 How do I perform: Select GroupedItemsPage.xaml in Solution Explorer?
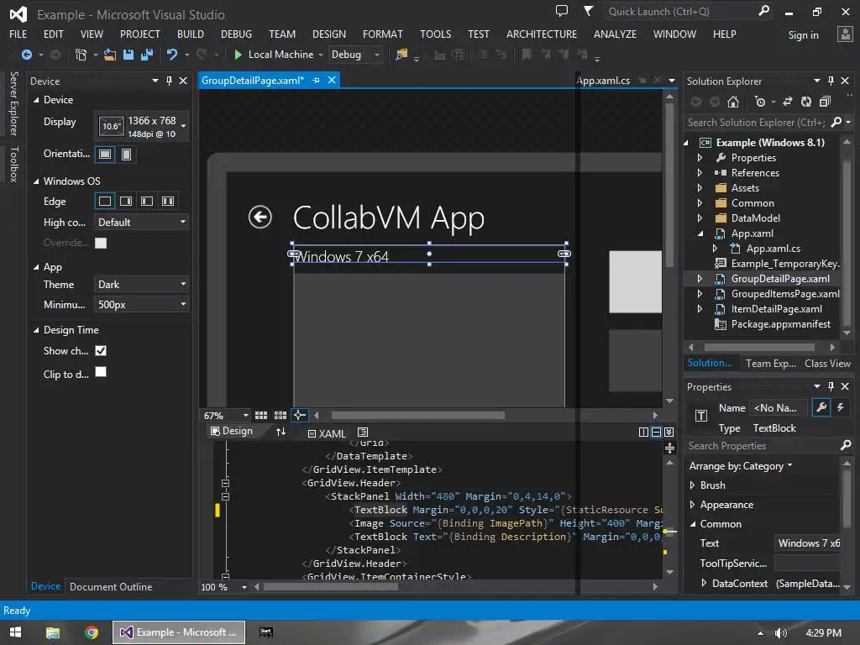785,294
